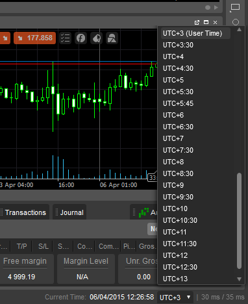The image size is (248, 304).
Task: Click the circle icon in right sidebar
Action: pyautogui.click(x=236, y=22)
